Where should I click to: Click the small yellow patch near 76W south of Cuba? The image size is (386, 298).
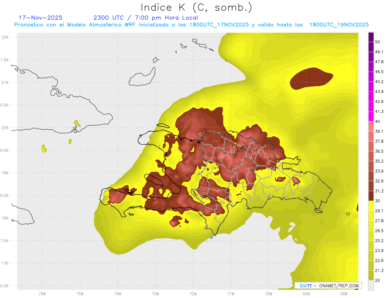44,148
